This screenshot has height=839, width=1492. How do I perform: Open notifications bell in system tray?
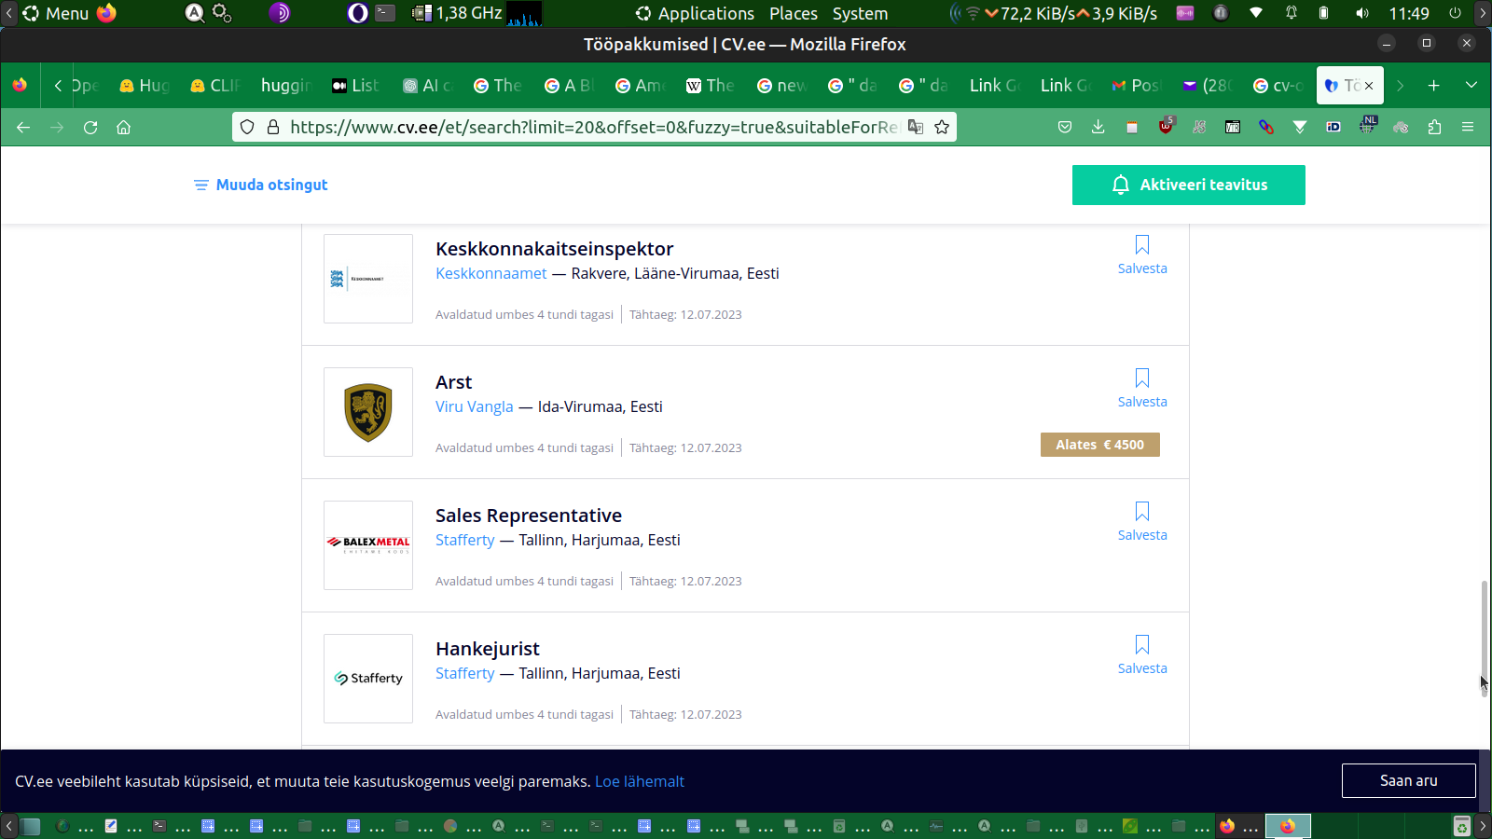(1292, 13)
